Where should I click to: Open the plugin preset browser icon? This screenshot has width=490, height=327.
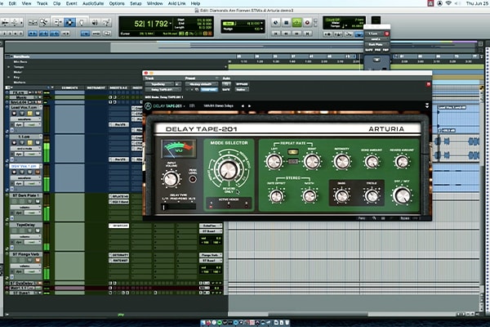coord(192,105)
